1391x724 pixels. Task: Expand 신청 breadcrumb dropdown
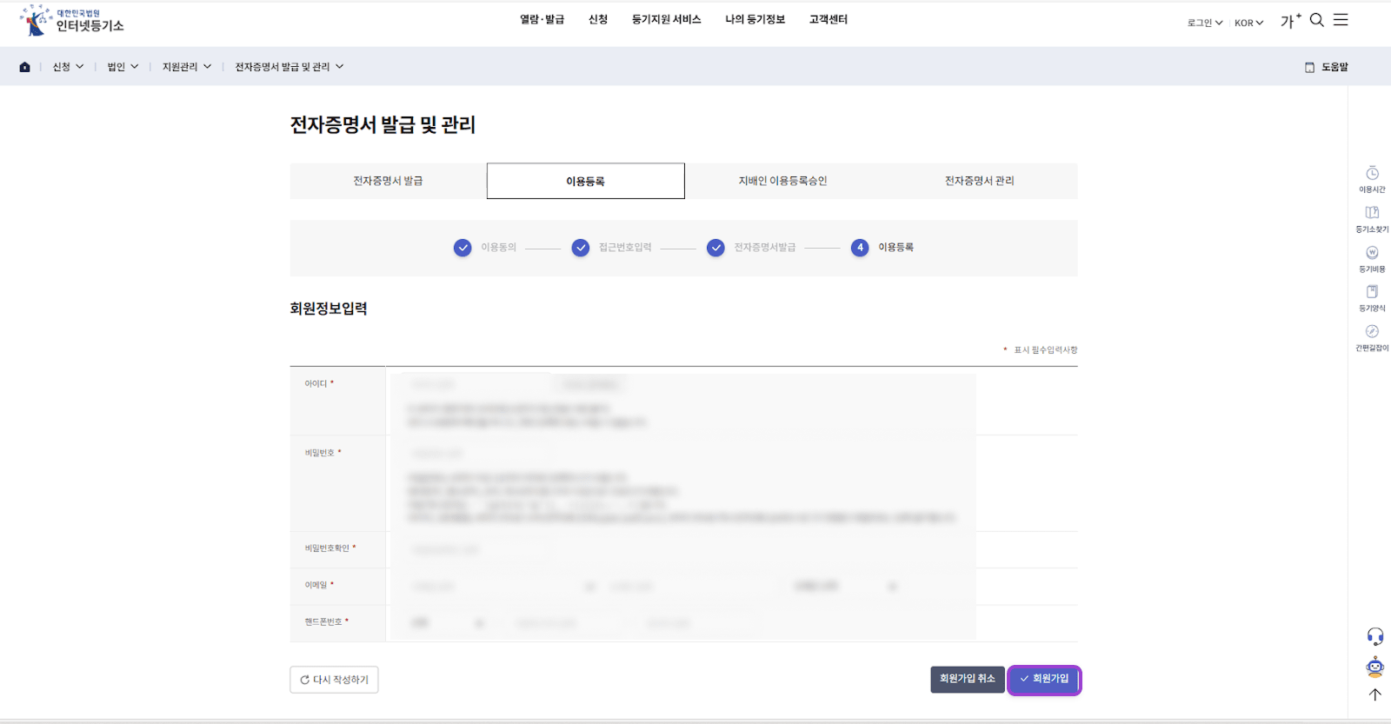[68, 67]
